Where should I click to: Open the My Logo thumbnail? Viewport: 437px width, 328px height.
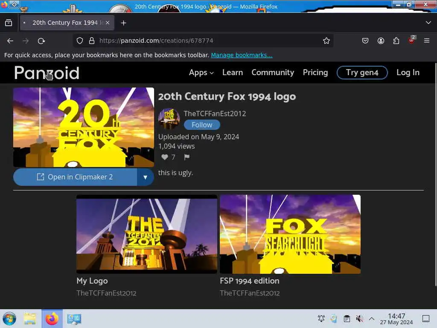pyautogui.click(x=147, y=234)
